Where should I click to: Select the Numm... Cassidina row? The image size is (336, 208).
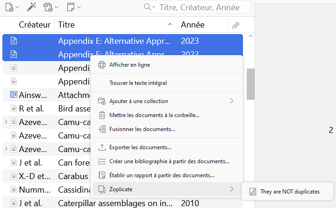[x=46, y=190]
